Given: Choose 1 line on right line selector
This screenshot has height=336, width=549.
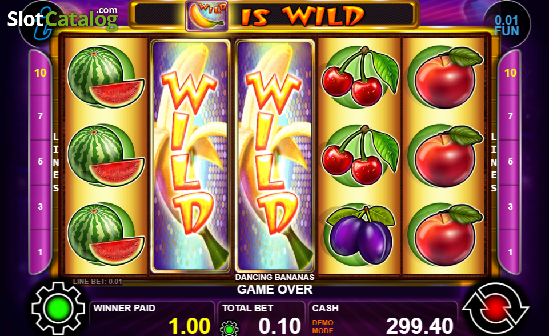Looking at the screenshot, I should point(510,251).
